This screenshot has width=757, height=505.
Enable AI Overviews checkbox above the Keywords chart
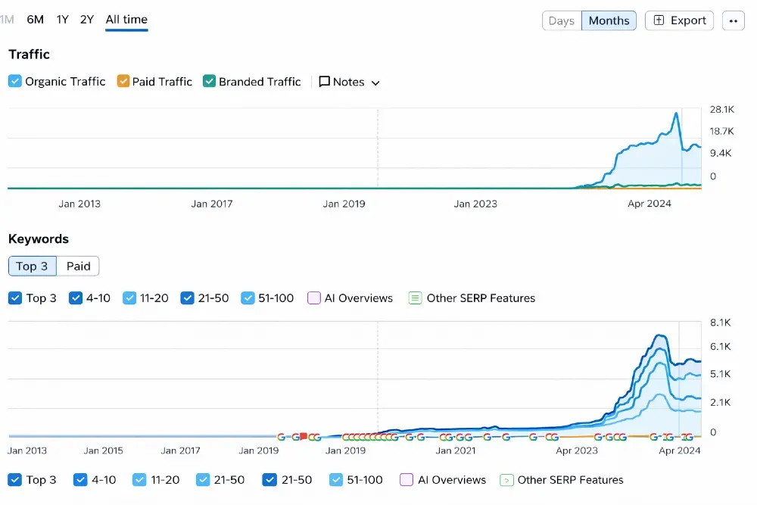point(314,298)
